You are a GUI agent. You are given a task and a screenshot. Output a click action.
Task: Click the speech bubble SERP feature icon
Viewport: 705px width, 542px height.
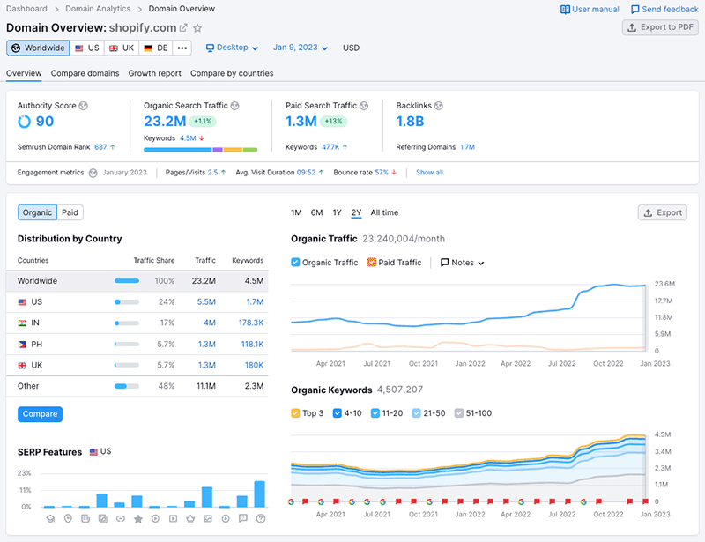click(243, 518)
